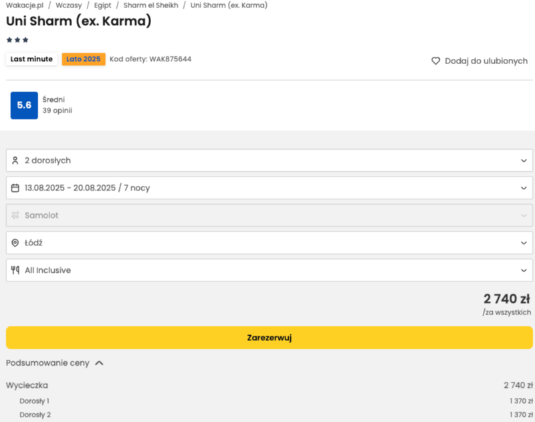Open the 13.08.2025 - 20.08.2025 date dropdown

(270, 188)
